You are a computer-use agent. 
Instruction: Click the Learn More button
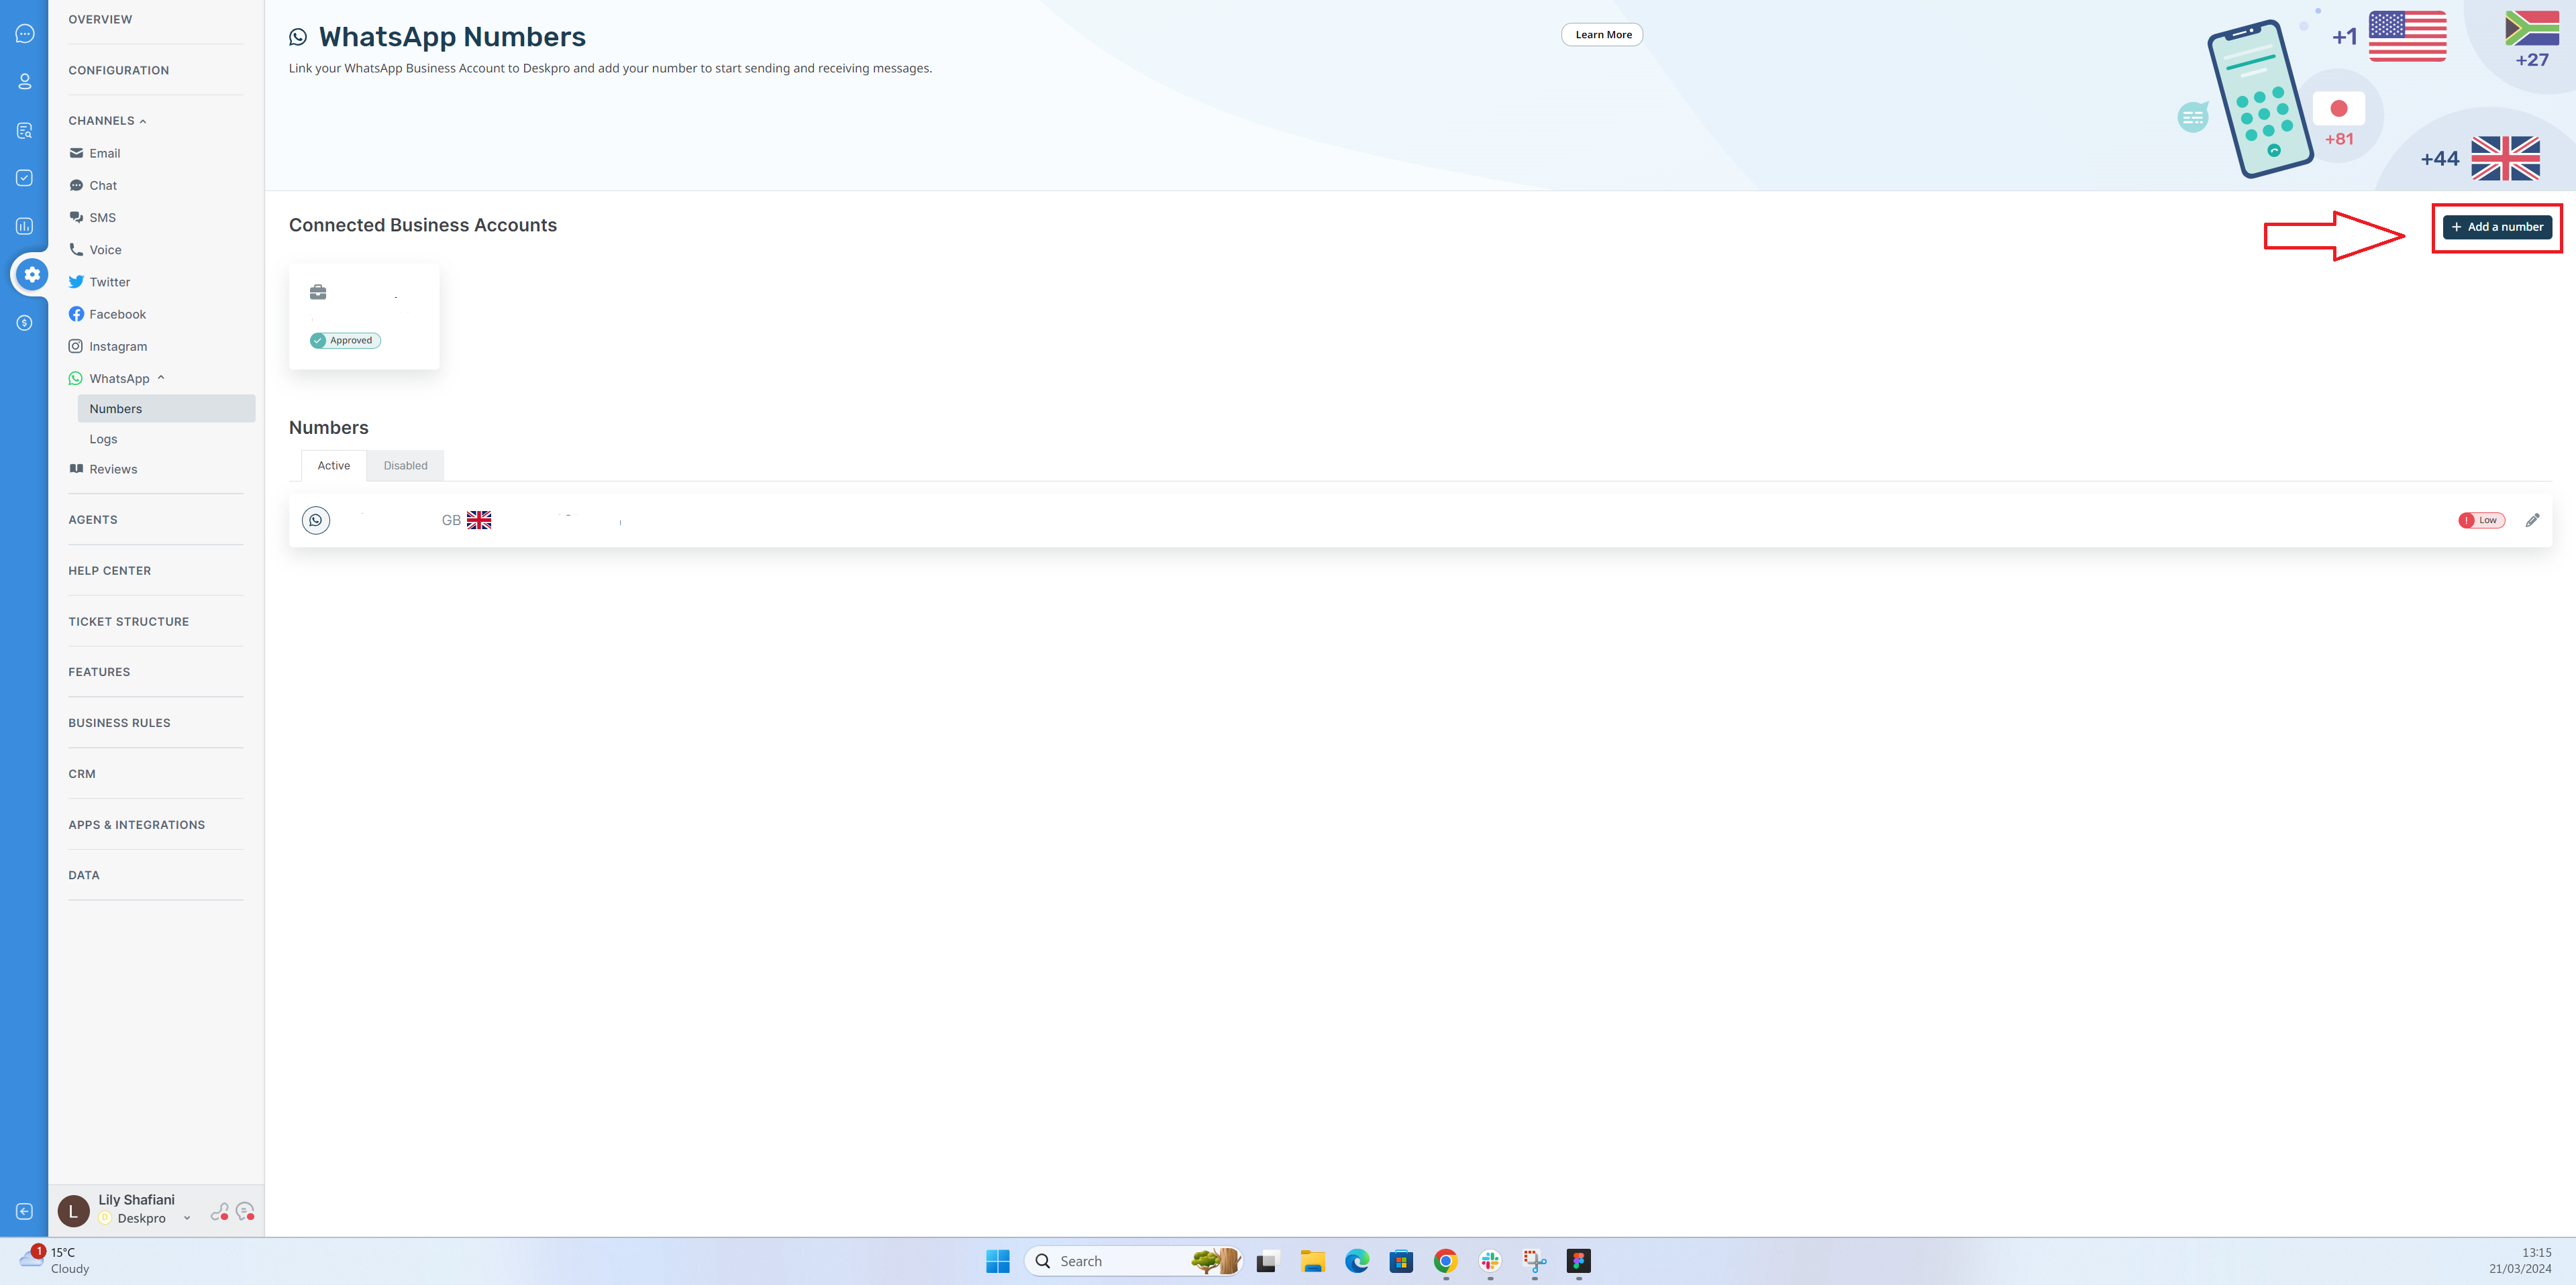[x=1602, y=35]
